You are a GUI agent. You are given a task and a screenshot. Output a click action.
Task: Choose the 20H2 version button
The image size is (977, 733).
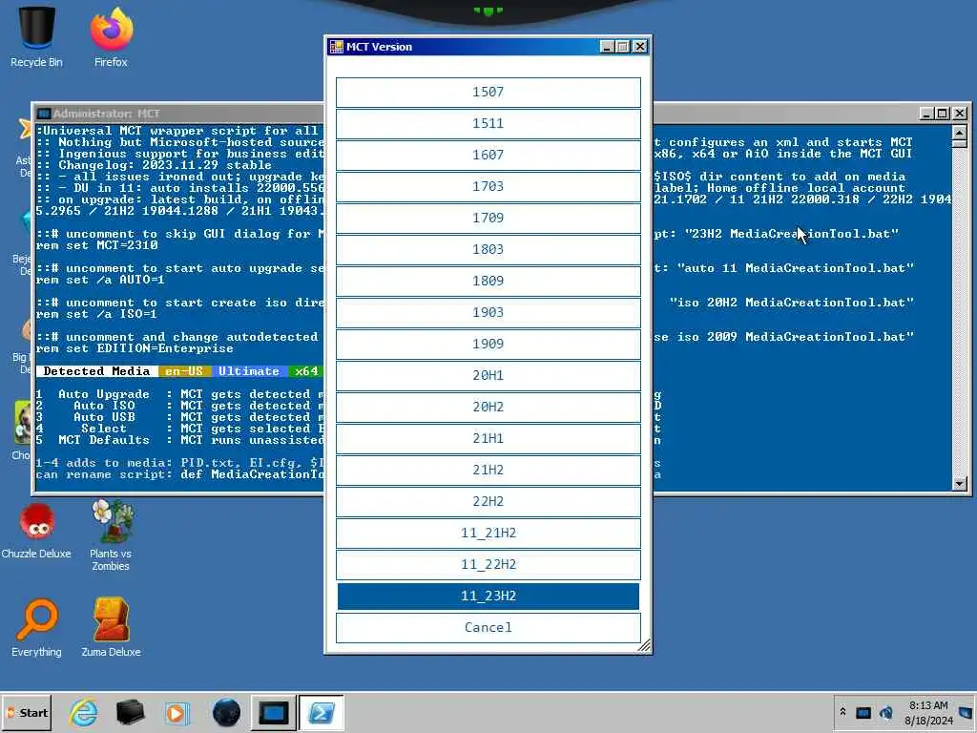click(488, 407)
